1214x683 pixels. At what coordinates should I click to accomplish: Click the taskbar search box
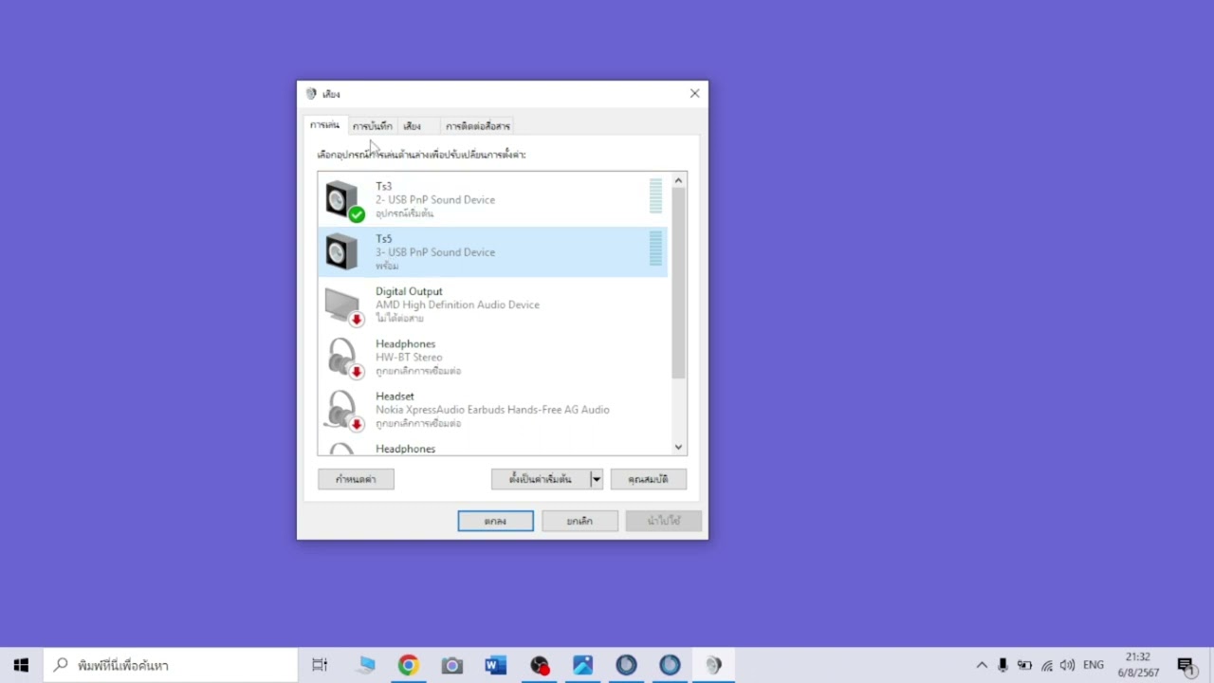coord(171,665)
